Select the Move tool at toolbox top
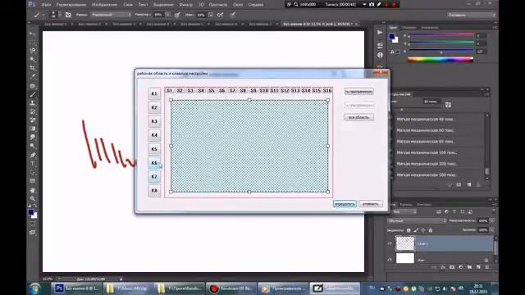This screenshot has width=525, height=295. (x=33, y=34)
